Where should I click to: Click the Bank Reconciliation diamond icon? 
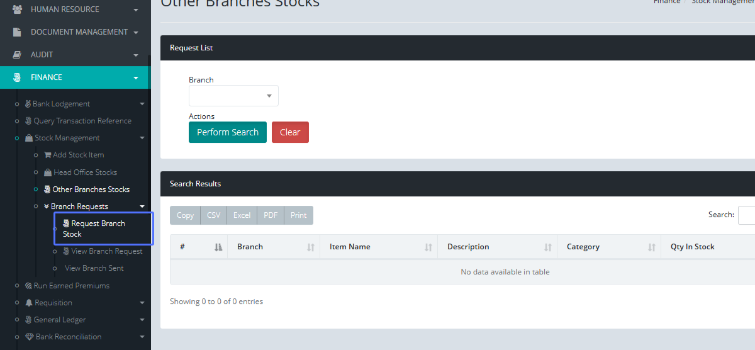click(x=29, y=337)
